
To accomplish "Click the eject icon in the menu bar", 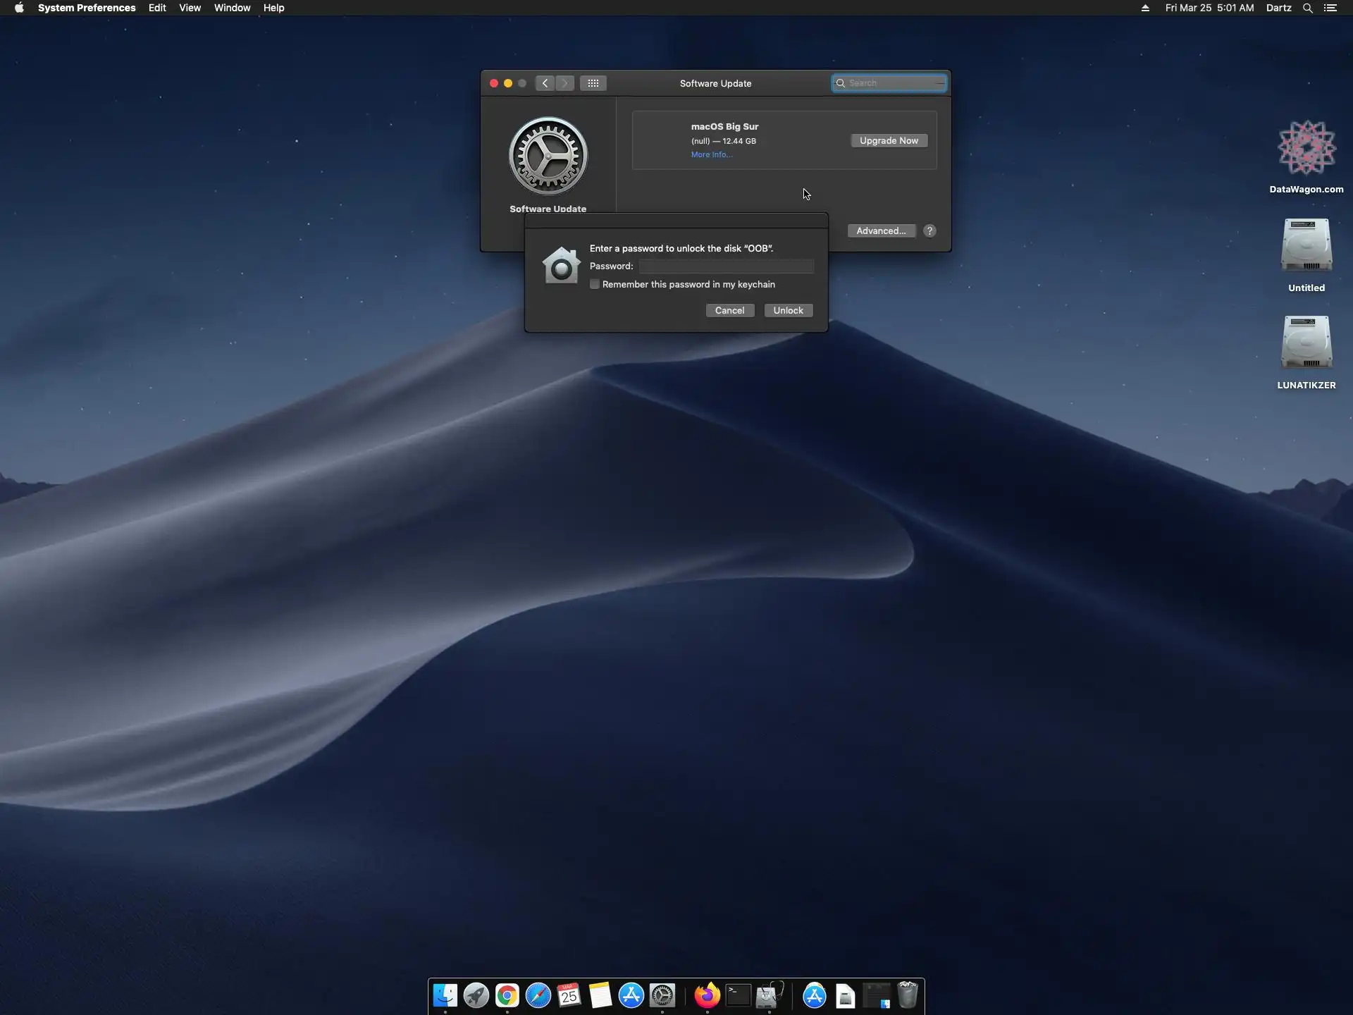I will (1145, 8).
